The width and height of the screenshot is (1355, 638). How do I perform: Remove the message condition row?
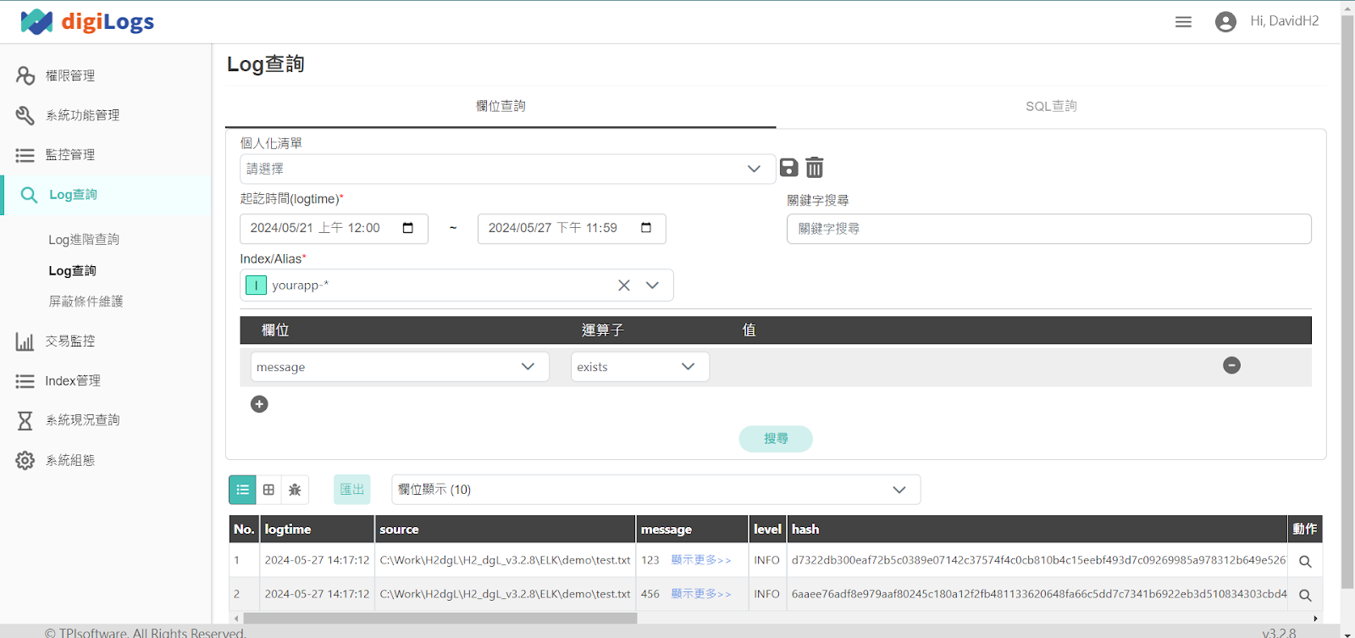(x=1232, y=365)
